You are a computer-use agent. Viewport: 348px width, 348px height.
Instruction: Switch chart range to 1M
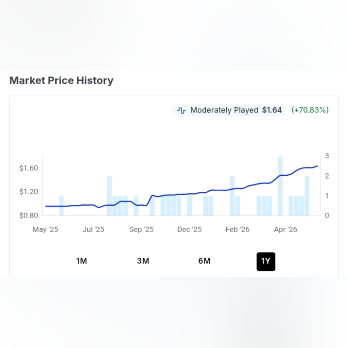(x=81, y=261)
